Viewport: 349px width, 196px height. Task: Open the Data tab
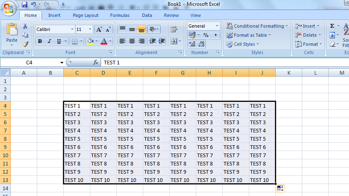click(x=147, y=15)
